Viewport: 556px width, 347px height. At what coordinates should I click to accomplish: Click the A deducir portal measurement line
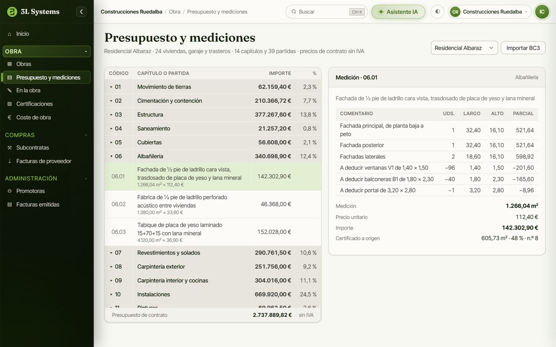pos(437,190)
